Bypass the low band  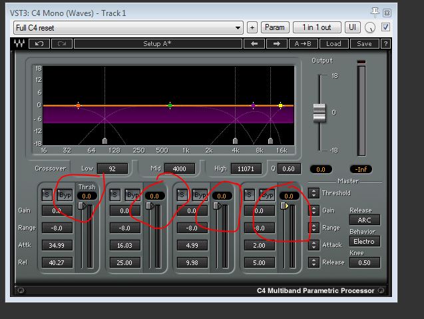point(65,195)
